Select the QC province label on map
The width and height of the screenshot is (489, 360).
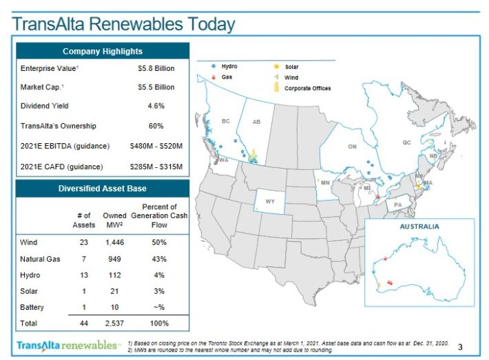point(406,142)
